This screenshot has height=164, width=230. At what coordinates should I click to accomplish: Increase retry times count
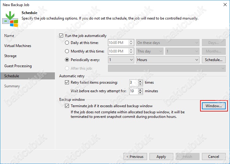pos(140,81)
